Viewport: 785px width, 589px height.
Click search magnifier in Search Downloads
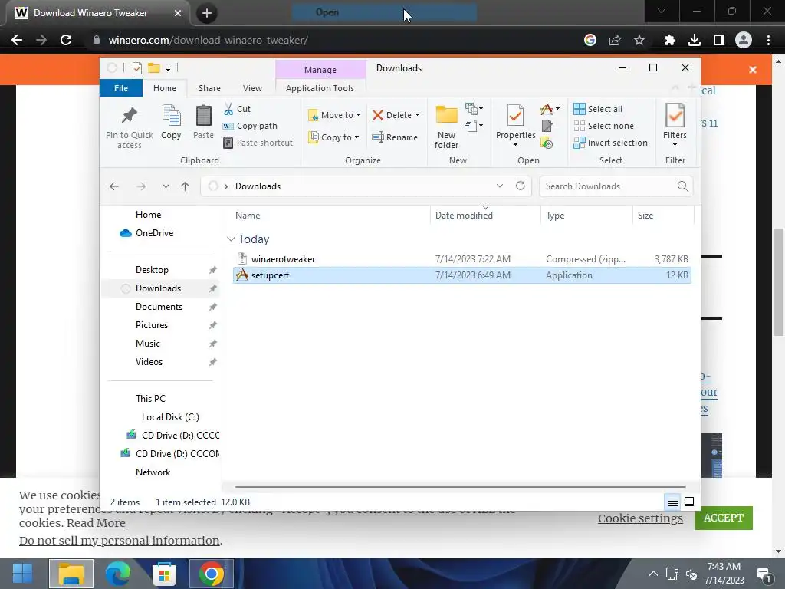(x=682, y=186)
